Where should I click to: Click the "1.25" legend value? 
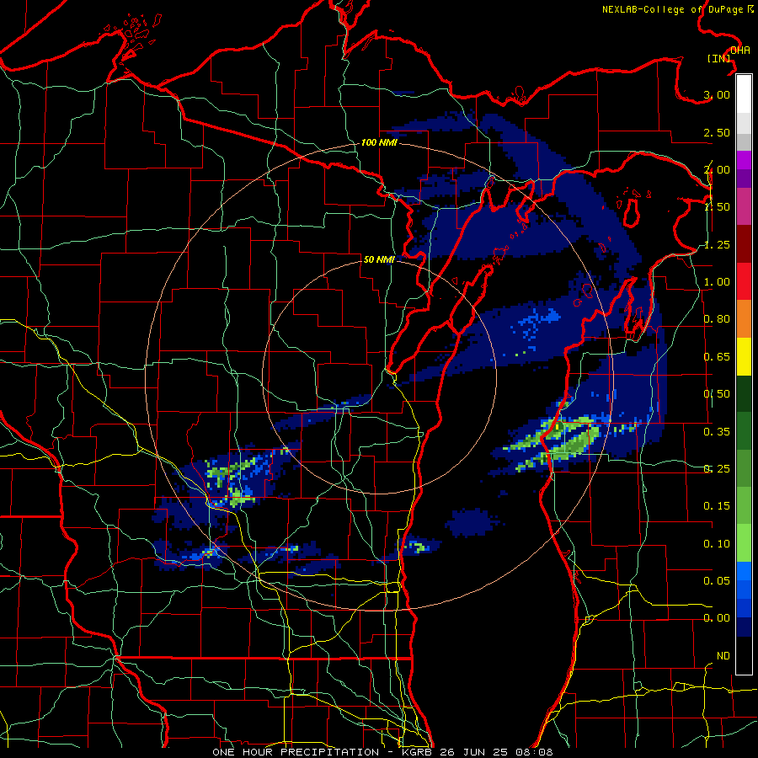717,244
